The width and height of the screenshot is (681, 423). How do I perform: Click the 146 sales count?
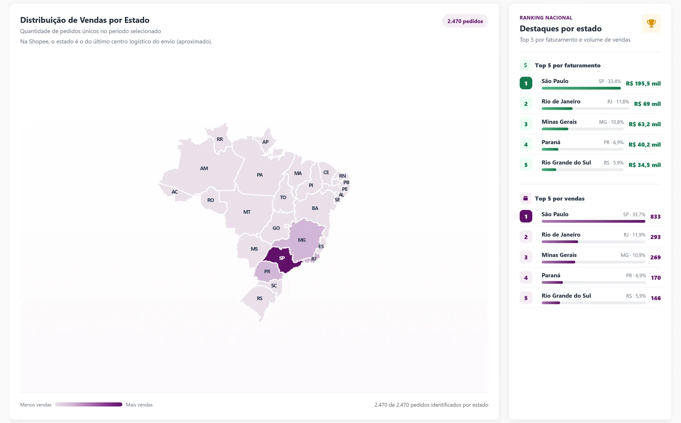[x=656, y=298]
